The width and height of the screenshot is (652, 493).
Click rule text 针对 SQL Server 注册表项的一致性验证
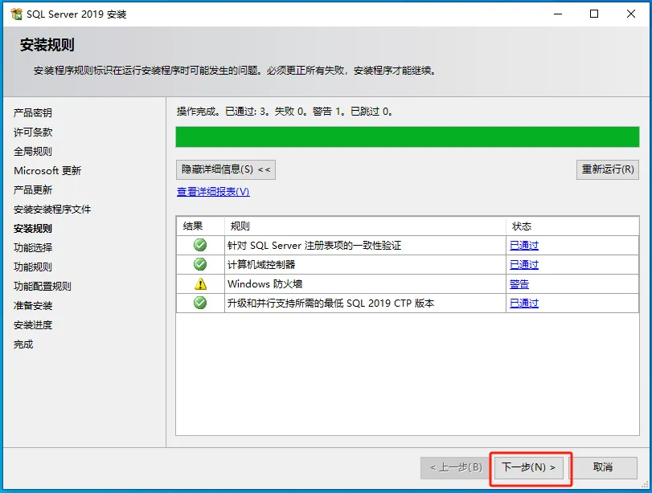pyautogui.click(x=314, y=246)
